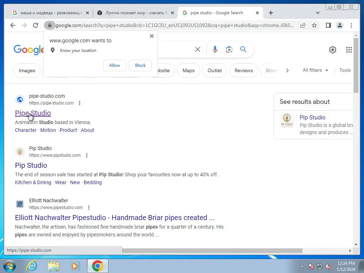Viewport: 364px width, 273px height.
Task: Open the Windows Start menu
Action: tap(10, 266)
